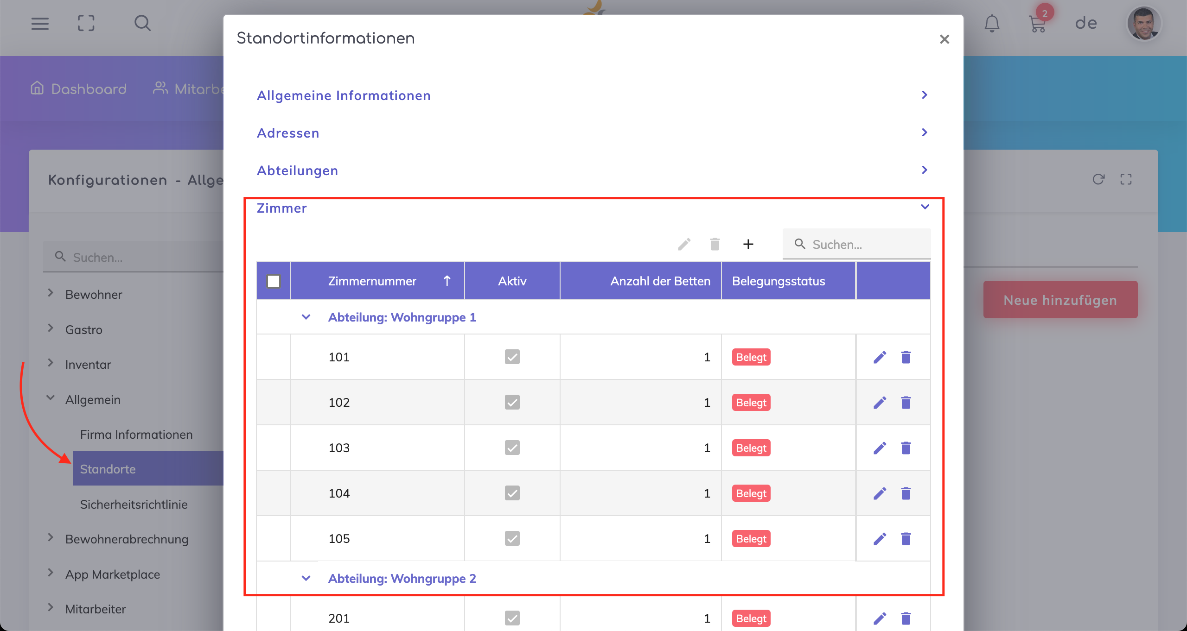Click the plus icon to add a room
This screenshot has height=631, width=1187.
(x=748, y=244)
